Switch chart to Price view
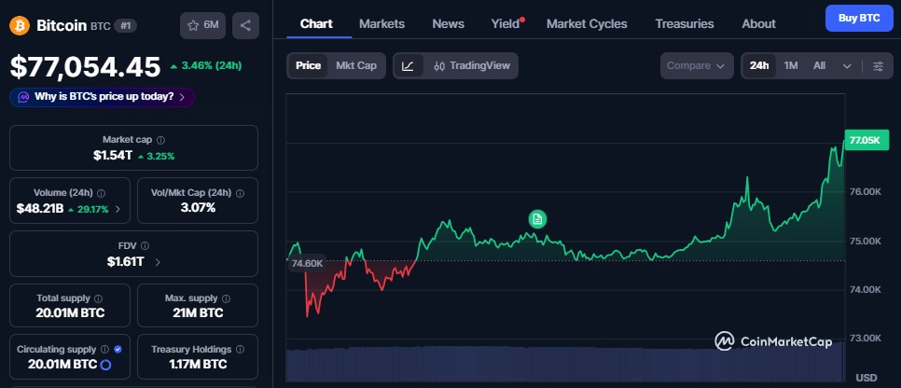Screen dimensions: 901x388 point(308,65)
